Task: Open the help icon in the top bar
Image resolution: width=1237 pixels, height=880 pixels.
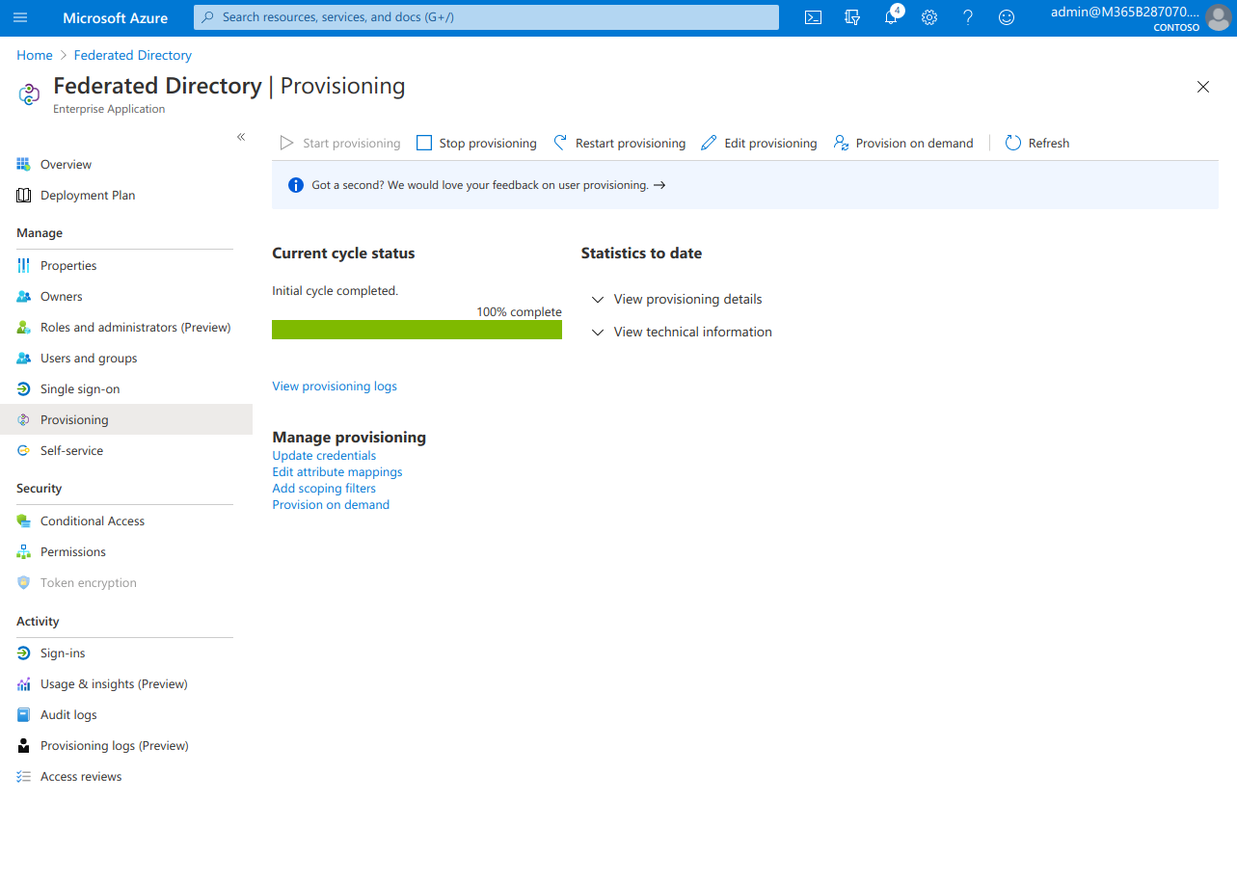Action: [967, 17]
